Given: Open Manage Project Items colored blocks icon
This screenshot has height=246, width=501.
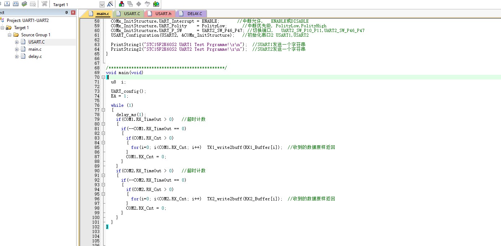Looking at the screenshot, I should pos(122,4).
